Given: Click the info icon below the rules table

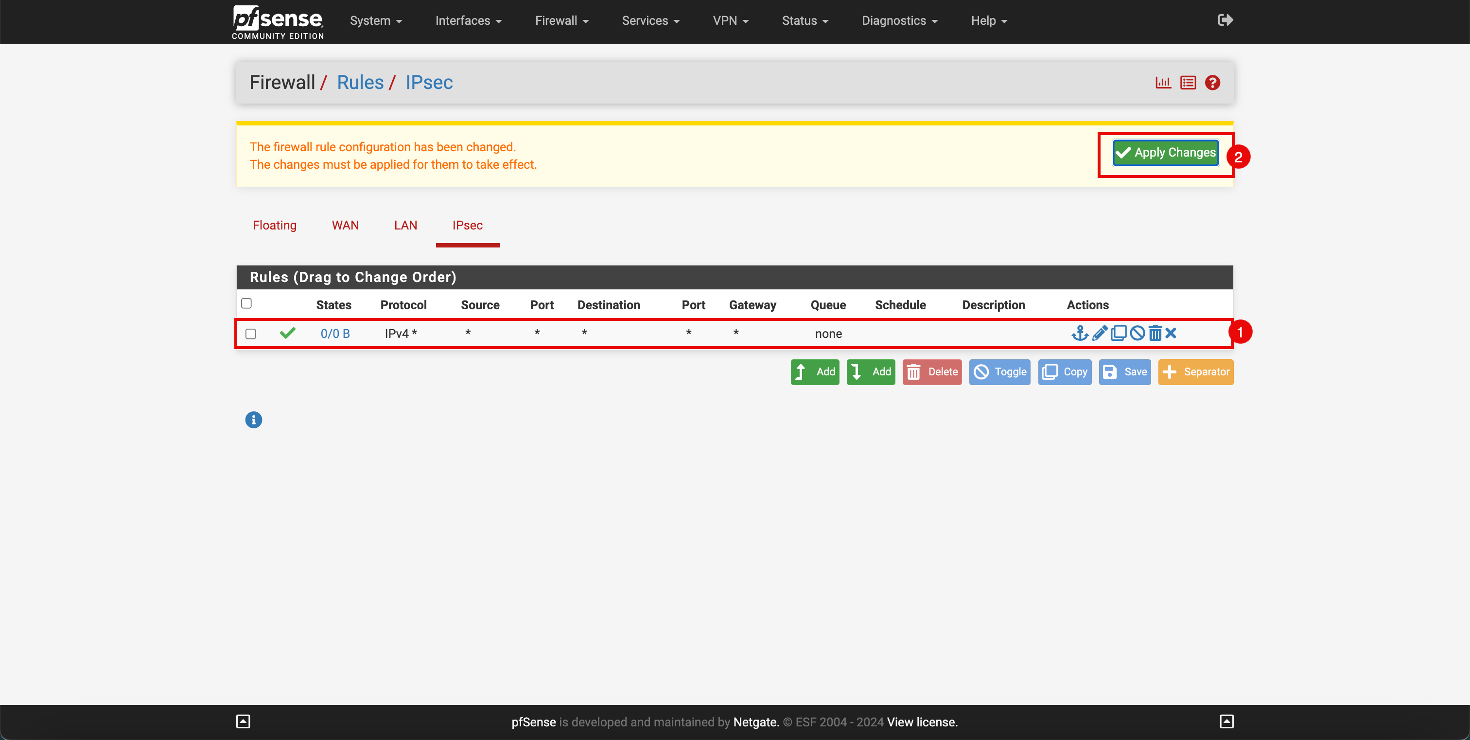Looking at the screenshot, I should pos(254,420).
